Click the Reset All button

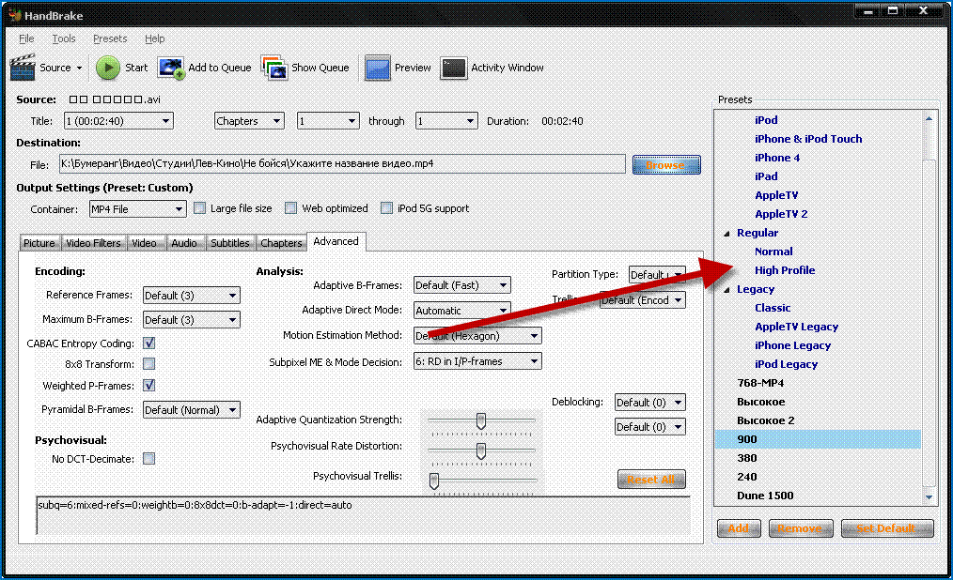pos(651,479)
